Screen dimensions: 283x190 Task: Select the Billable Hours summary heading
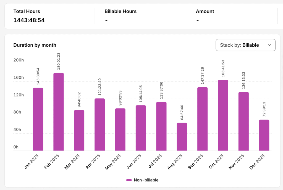(x=120, y=11)
